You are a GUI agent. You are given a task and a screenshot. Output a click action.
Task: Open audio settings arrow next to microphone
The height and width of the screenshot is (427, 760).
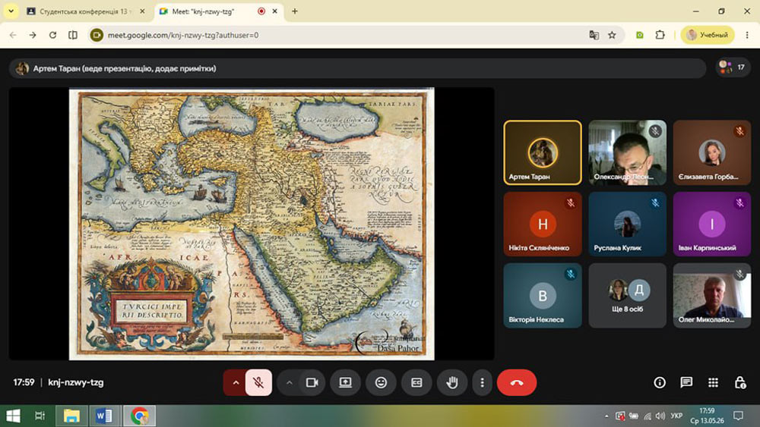coord(236,382)
